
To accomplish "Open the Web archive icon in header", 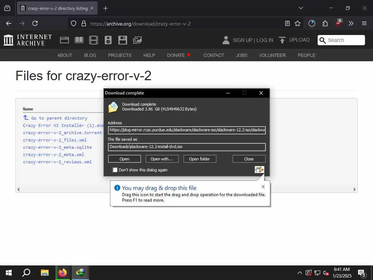I will pos(64,40).
